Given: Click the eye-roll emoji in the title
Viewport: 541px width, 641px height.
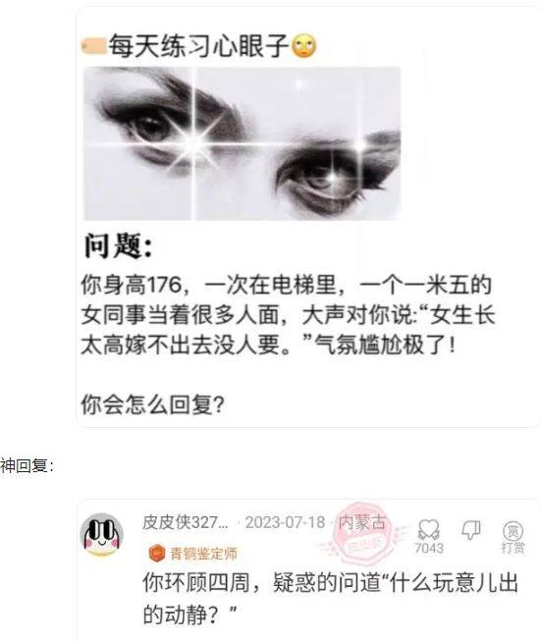Looking at the screenshot, I should point(303,46).
